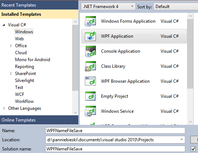Open the Sort by Default dropdown
Viewport: 198px width, 153px height.
(176, 7)
